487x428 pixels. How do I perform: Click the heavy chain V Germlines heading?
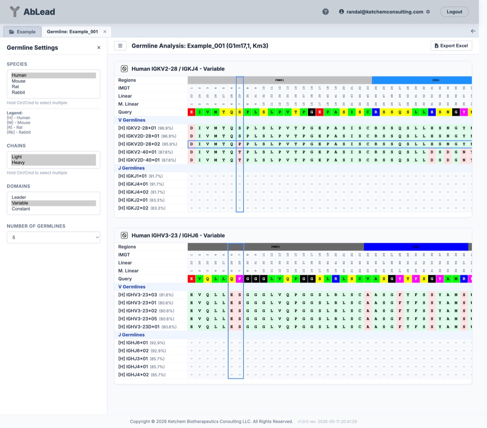point(132,287)
